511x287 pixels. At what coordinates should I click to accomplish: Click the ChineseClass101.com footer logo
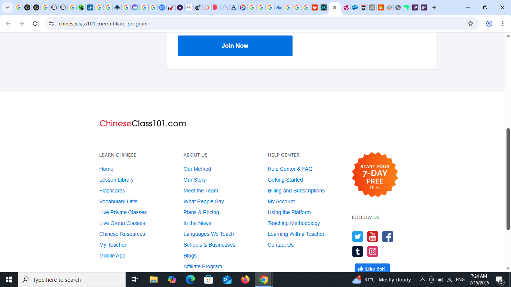coord(143,124)
